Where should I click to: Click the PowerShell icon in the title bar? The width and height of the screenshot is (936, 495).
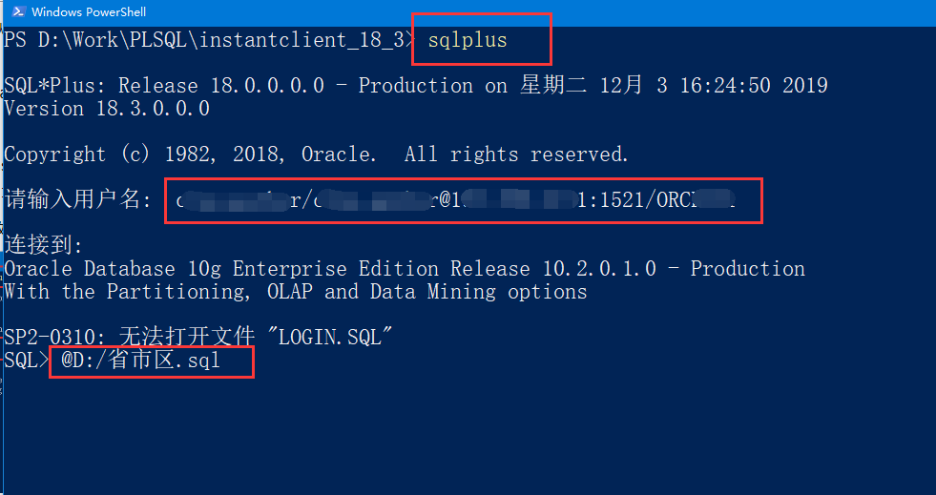coord(16,12)
